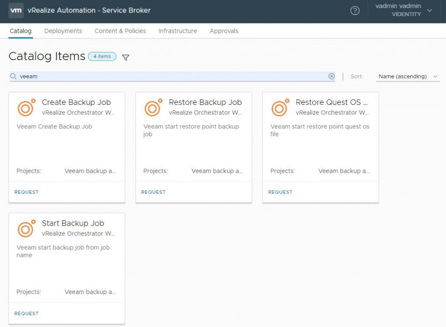
Task: Click into the veeam search field
Action: coord(172,76)
